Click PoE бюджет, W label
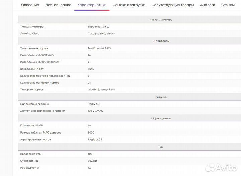 click(x=30, y=168)
